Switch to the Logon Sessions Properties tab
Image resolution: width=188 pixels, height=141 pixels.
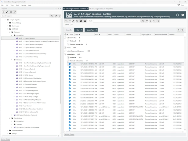pos(101,9)
